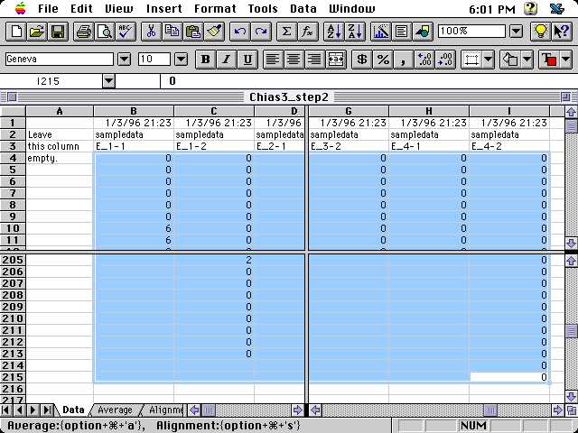Click the zoom field showing 100%

point(471,32)
